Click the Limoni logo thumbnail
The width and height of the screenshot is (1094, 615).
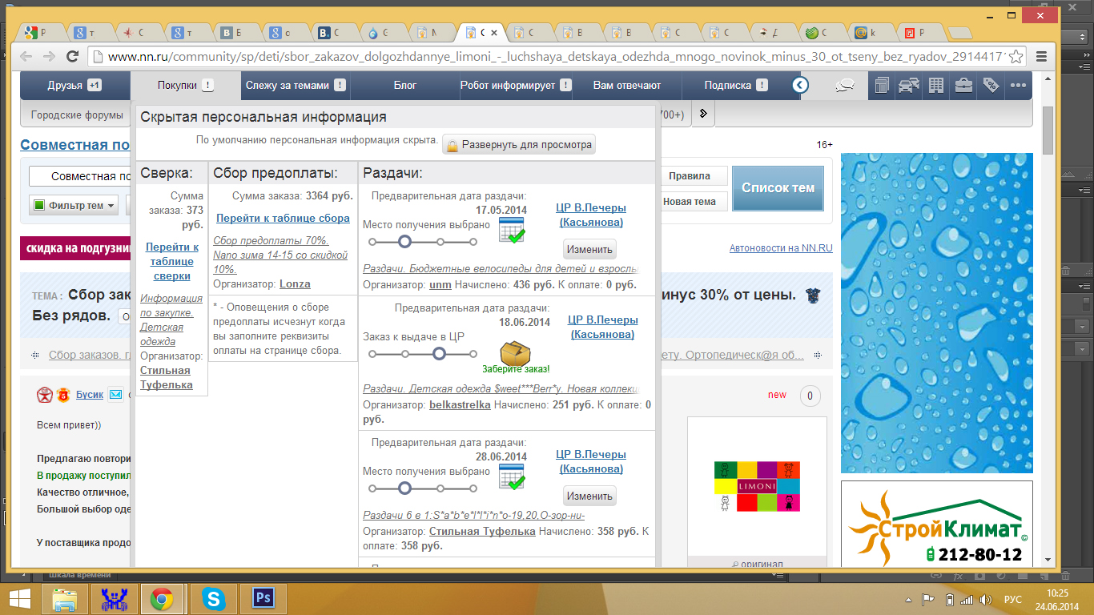click(x=757, y=487)
